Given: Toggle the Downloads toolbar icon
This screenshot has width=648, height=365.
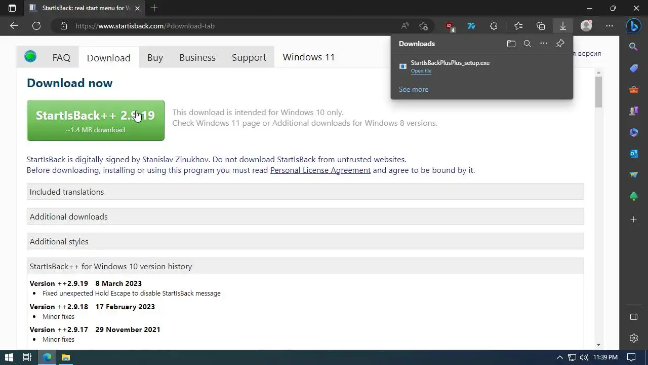Looking at the screenshot, I should click(562, 26).
